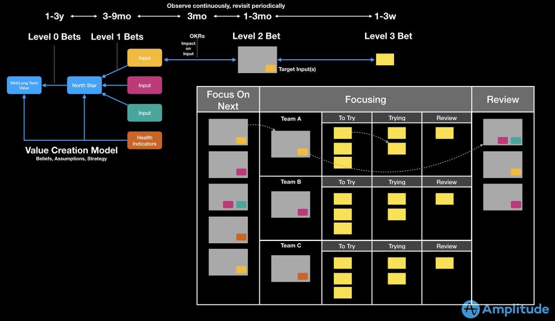The image size is (555, 321).
Task: Click the 3mo timeframe label
Action: [197, 16]
